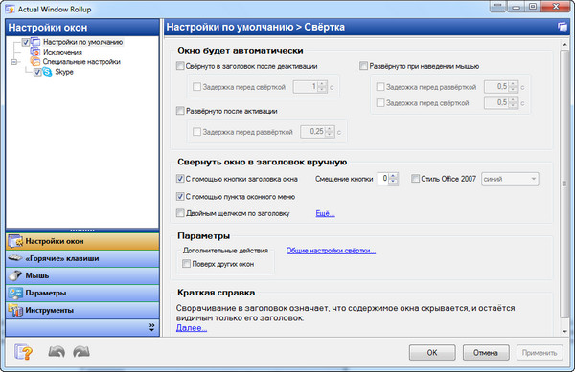Uncheck С помощью кнопки заголовка окна

(180, 179)
